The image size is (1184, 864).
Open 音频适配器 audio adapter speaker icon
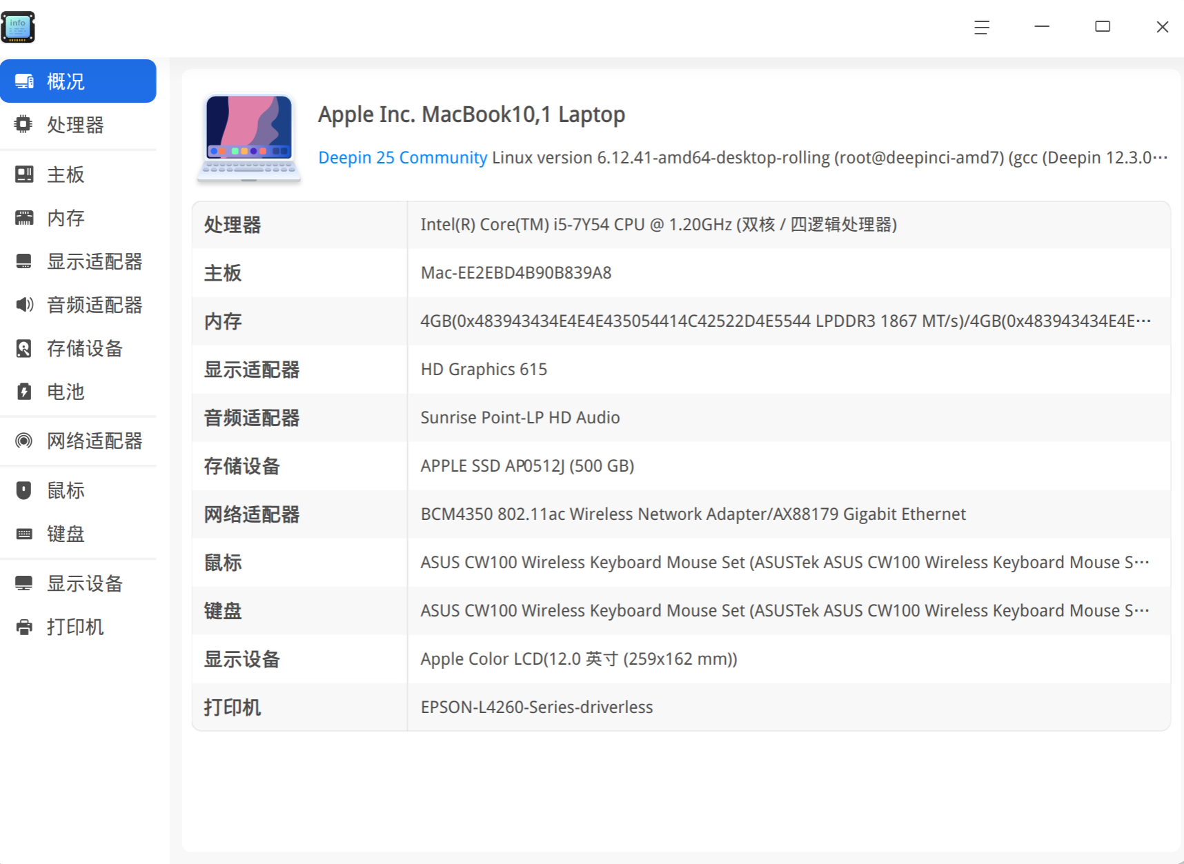pyautogui.click(x=23, y=305)
